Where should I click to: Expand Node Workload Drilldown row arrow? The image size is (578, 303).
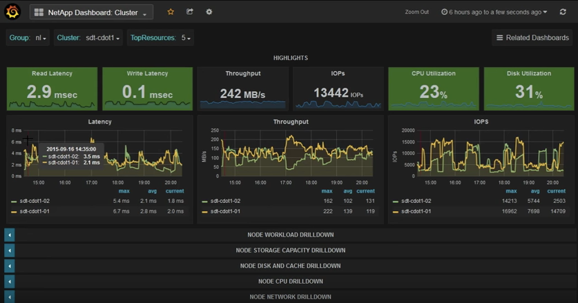click(10, 235)
